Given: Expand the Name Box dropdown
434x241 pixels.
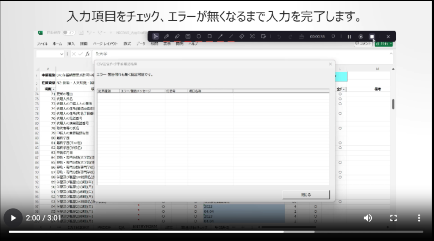Looking at the screenshot, I should (61, 54).
